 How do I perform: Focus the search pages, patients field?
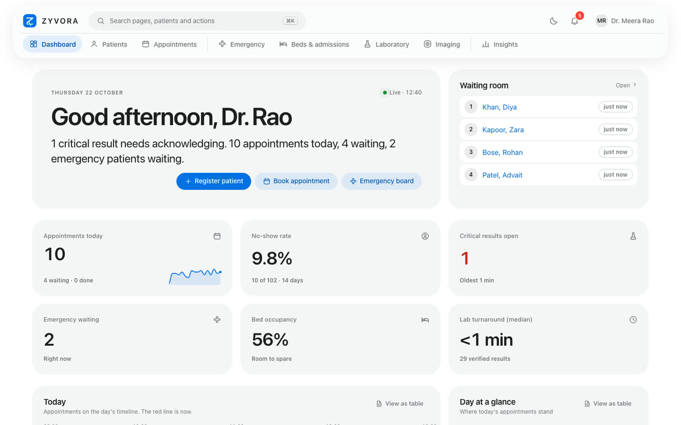[x=197, y=21]
